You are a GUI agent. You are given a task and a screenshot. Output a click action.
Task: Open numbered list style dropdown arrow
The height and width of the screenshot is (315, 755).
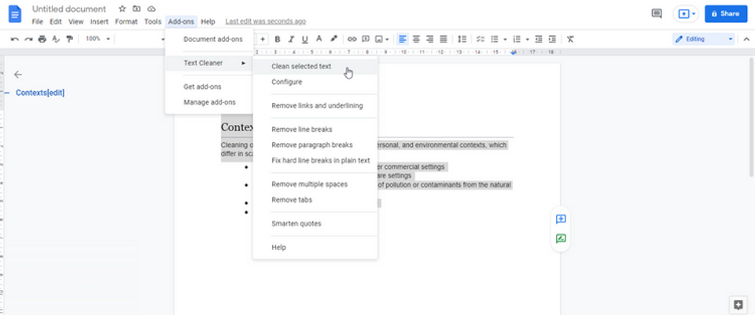[528, 39]
